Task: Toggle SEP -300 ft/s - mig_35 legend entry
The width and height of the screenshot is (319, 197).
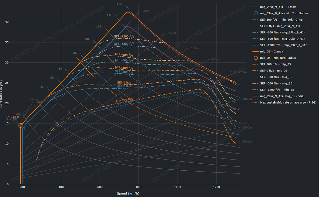Action: (272, 77)
